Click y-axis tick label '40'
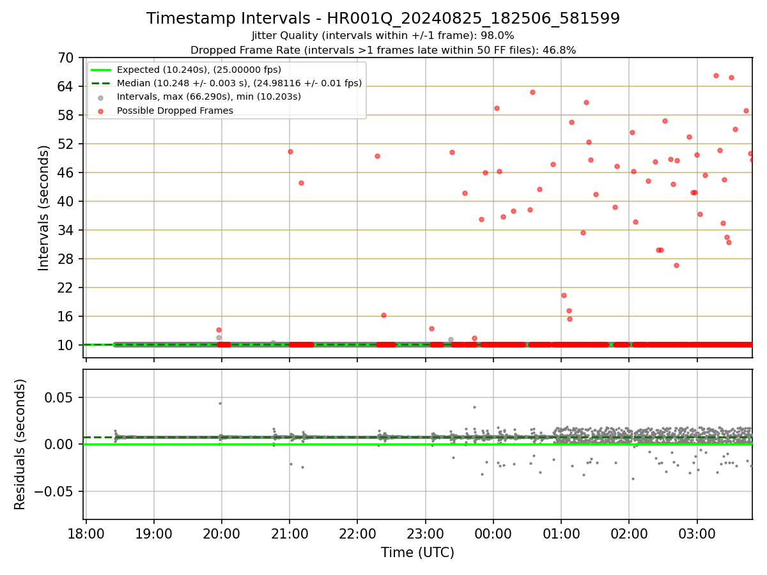The image size is (767, 575). click(66, 201)
